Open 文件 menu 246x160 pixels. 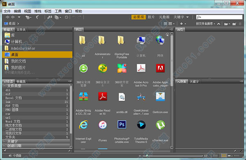(7, 11)
